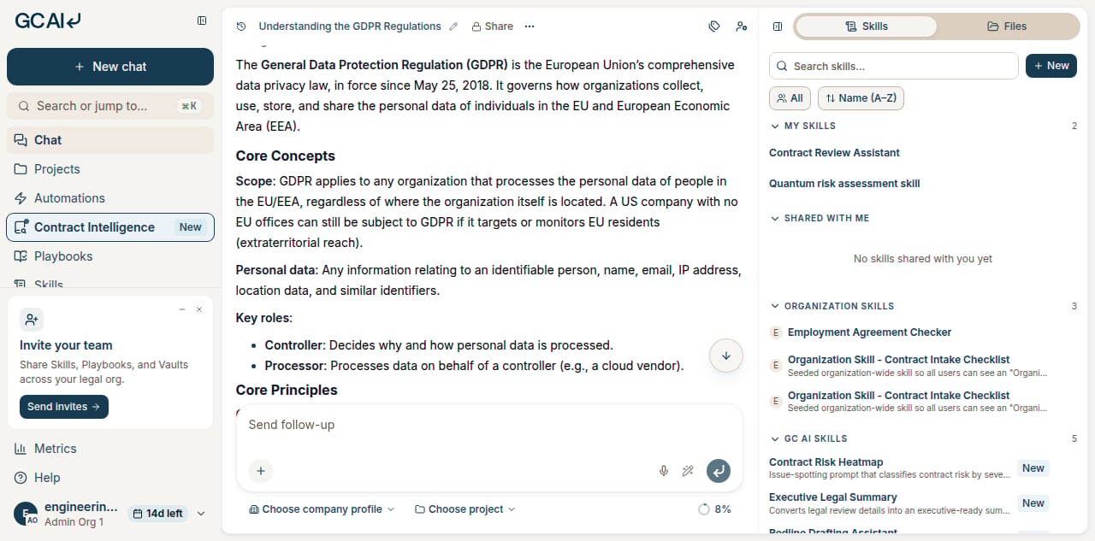1095x541 pixels.
Task: Click the plus attachment button in composer
Action: (x=261, y=471)
